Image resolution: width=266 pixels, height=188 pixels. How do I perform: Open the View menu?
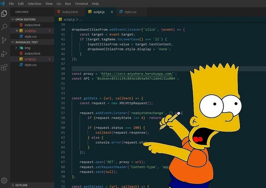(49, 4)
